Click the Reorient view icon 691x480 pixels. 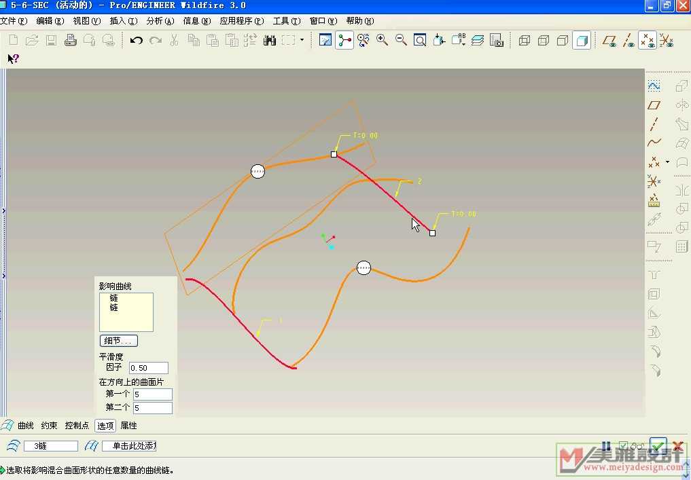click(439, 41)
